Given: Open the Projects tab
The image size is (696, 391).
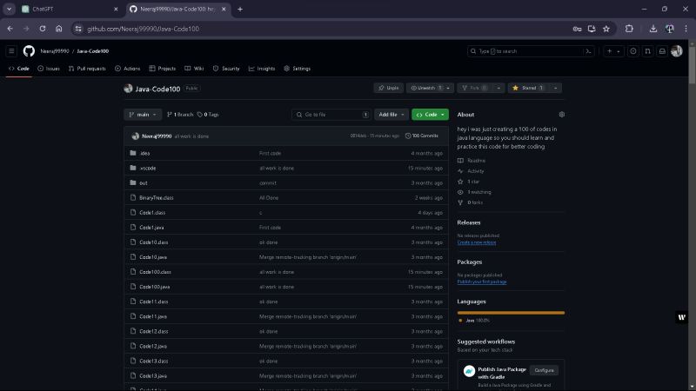Looking at the screenshot, I should (x=163, y=69).
